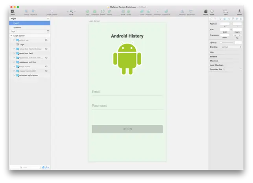Click the Position X input field
253x183 pixels.
click(225, 24)
